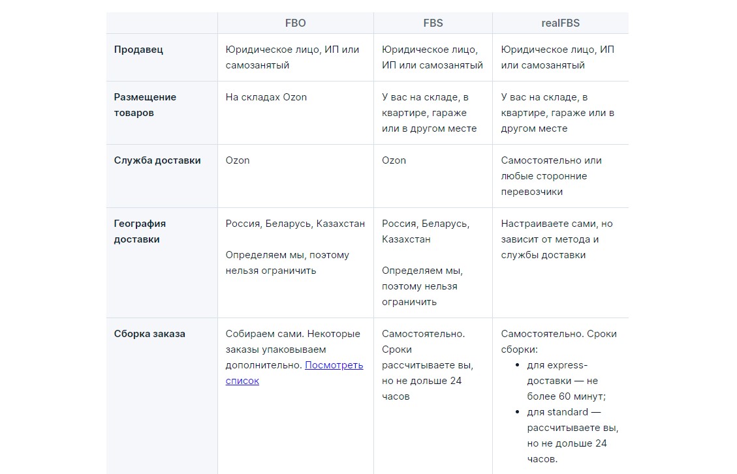737x474 pixels.
Task: Click the "На складах Ozon" cell
Action: coord(266,97)
